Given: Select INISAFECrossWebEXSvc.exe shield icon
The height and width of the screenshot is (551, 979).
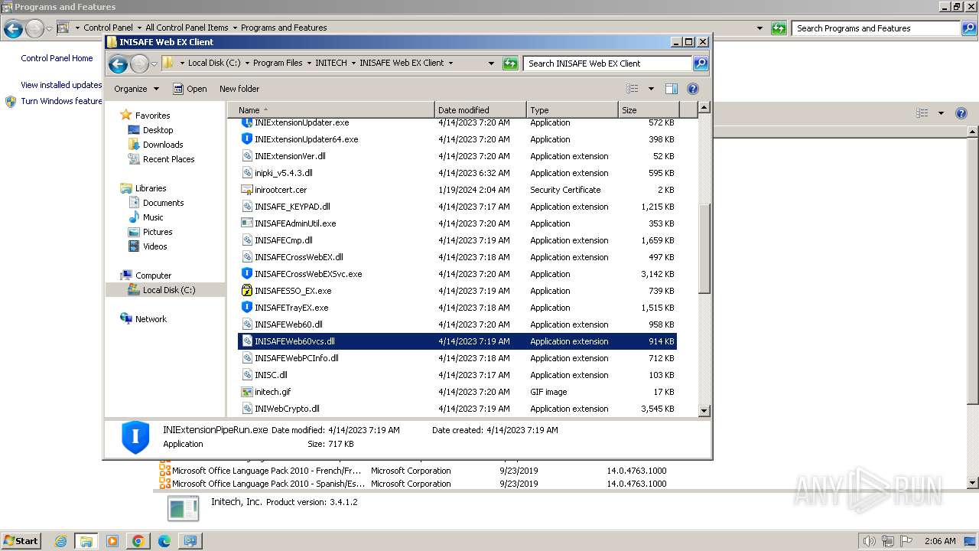Looking at the screenshot, I should point(246,274).
